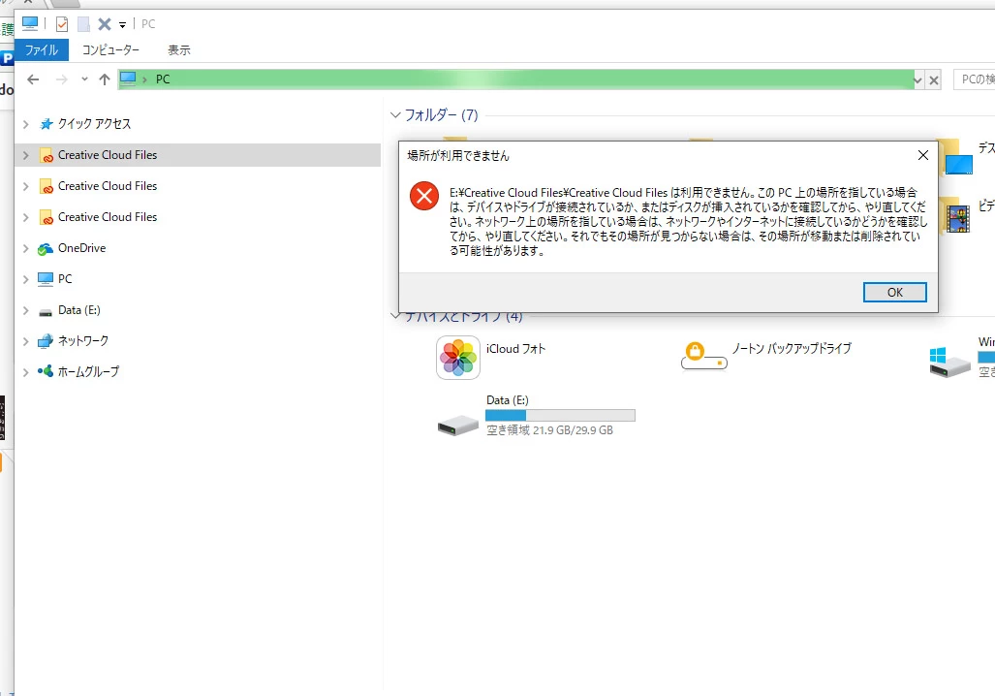Select the video folder icon
Image resolution: width=995 pixels, height=696 pixels.
click(x=955, y=216)
